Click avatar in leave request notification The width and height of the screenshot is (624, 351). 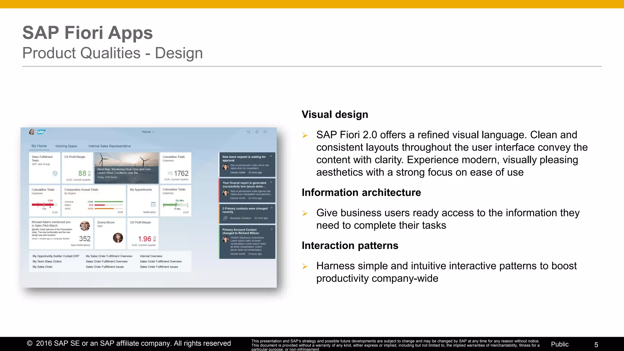coord(225,167)
